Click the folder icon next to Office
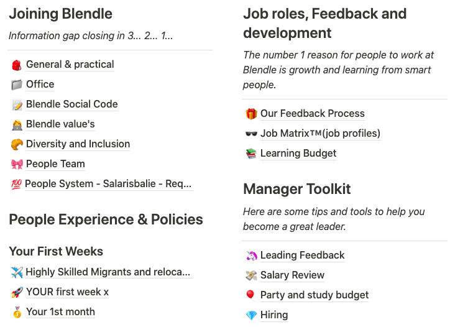450x327 pixels. pyautogui.click(x=17, y=85)
